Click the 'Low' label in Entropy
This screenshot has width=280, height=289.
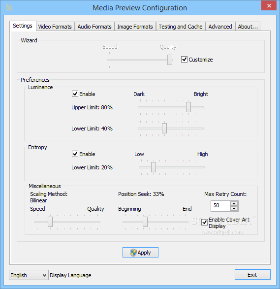click(139, 154)
